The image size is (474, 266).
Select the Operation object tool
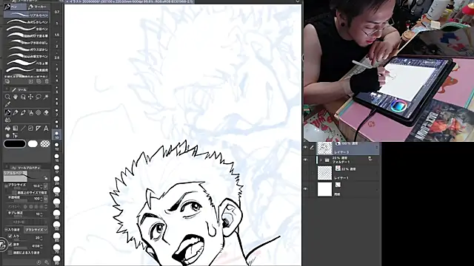[23, 97]
